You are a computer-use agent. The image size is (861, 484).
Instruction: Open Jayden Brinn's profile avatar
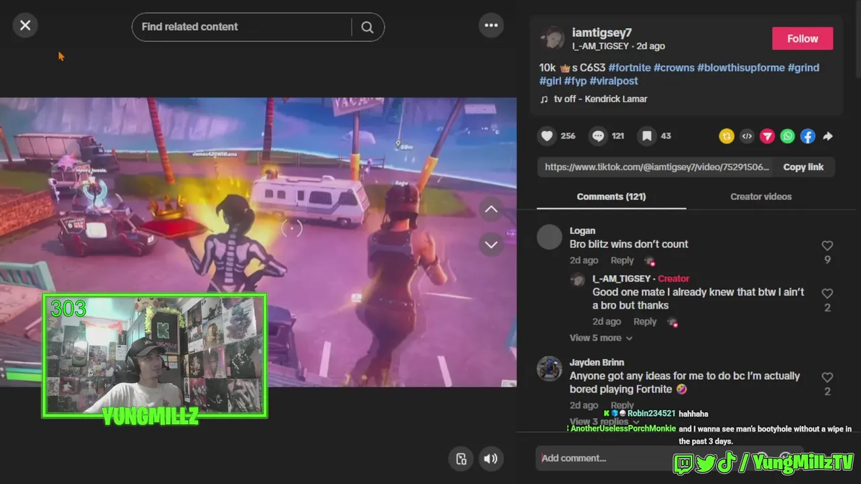(x=550, y=368)
